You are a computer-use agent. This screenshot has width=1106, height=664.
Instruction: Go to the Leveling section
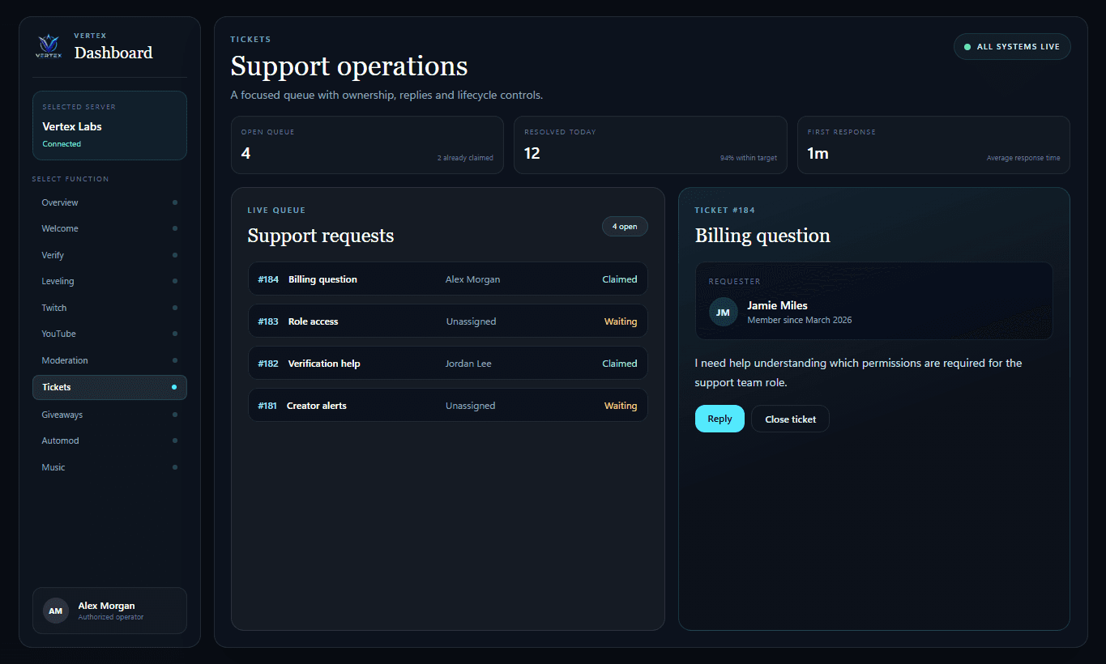pos(109,281)
